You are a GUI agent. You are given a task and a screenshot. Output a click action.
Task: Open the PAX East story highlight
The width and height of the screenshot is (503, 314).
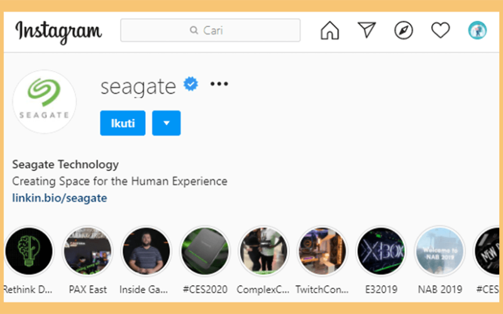87,251
